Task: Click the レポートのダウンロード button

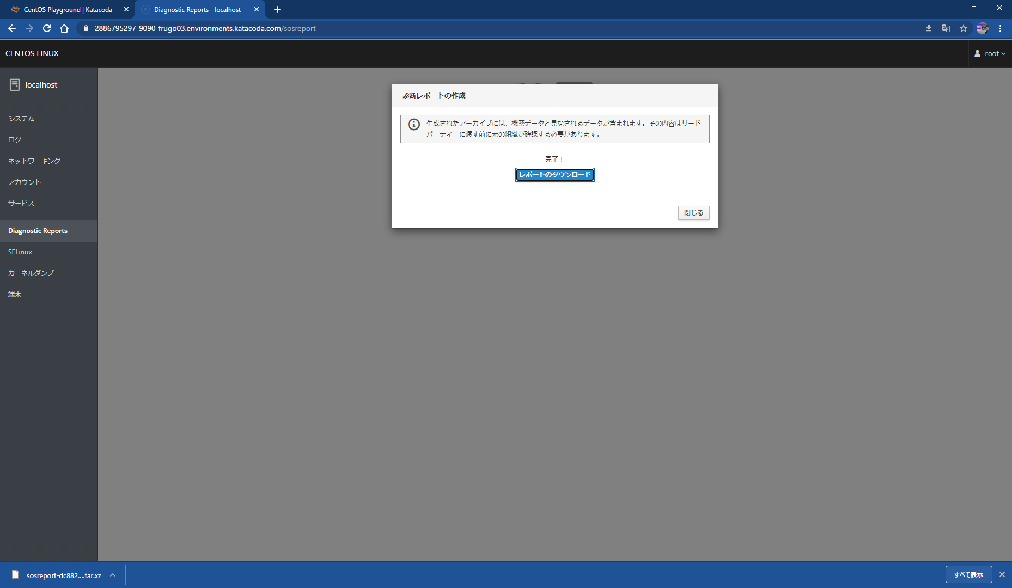Action: 554,175
